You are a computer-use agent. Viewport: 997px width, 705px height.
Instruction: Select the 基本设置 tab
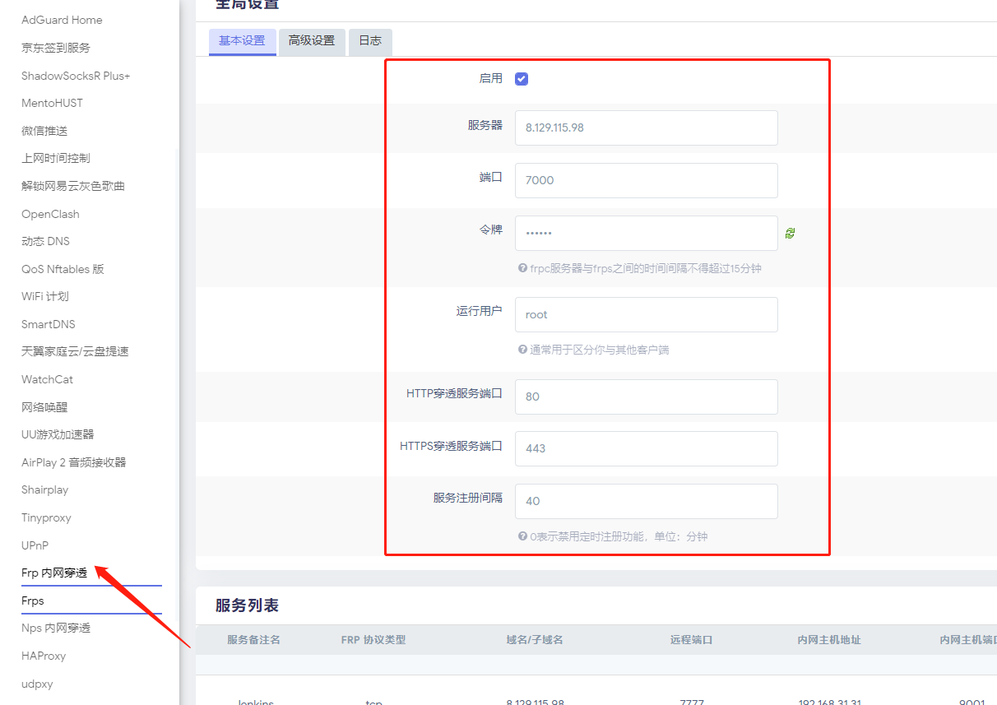click(242, 41)
